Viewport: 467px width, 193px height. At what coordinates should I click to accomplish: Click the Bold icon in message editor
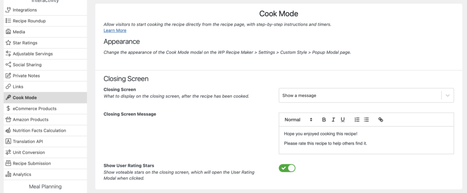(324, 120)
